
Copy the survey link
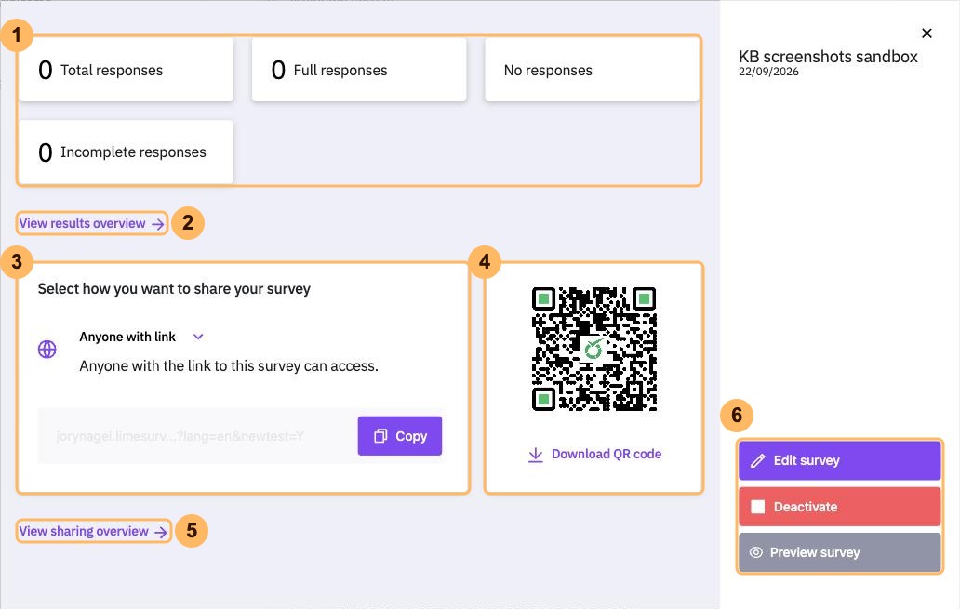pos(399,436)
